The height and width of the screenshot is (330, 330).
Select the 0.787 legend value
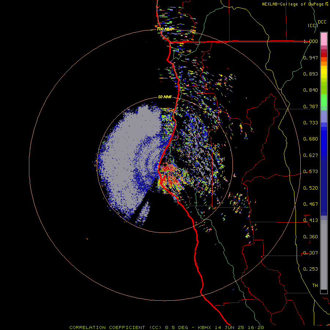311,106
